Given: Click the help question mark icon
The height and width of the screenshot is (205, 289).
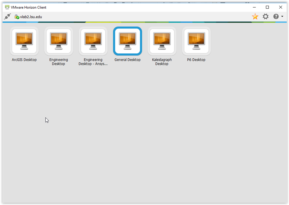Looking at the screenshot, I should point(276,17).
